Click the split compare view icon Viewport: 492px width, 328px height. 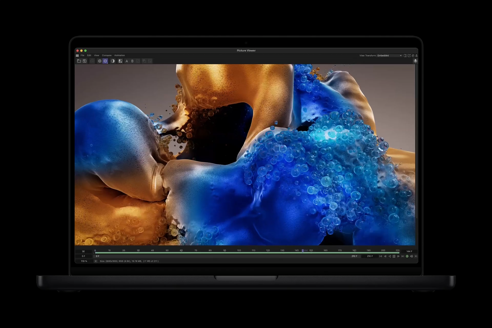pos(121,61)
